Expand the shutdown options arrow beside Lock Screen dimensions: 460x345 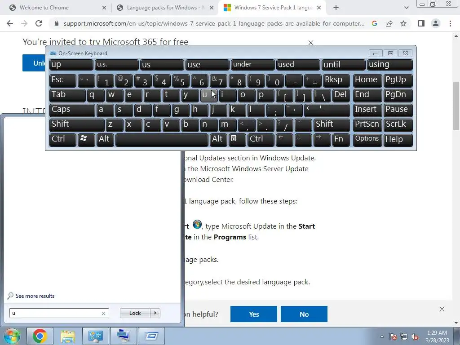pos(155,313)
